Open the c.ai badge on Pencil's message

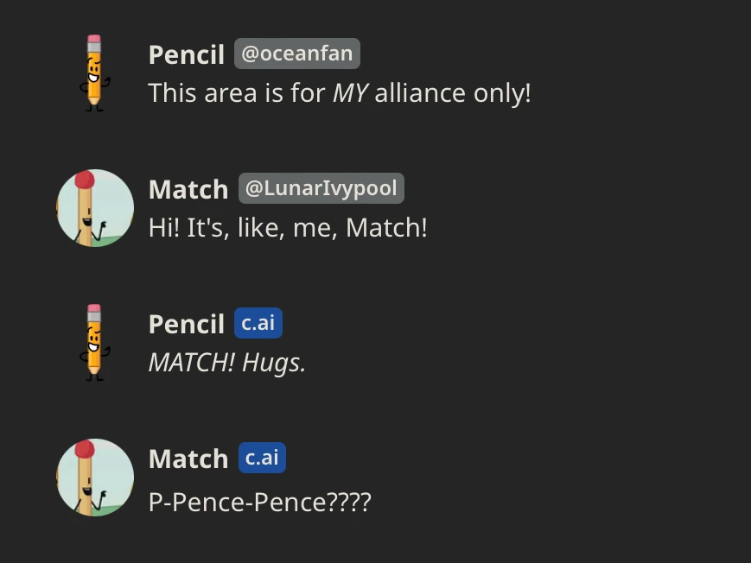pyautogui.click(x=258, y=322)
